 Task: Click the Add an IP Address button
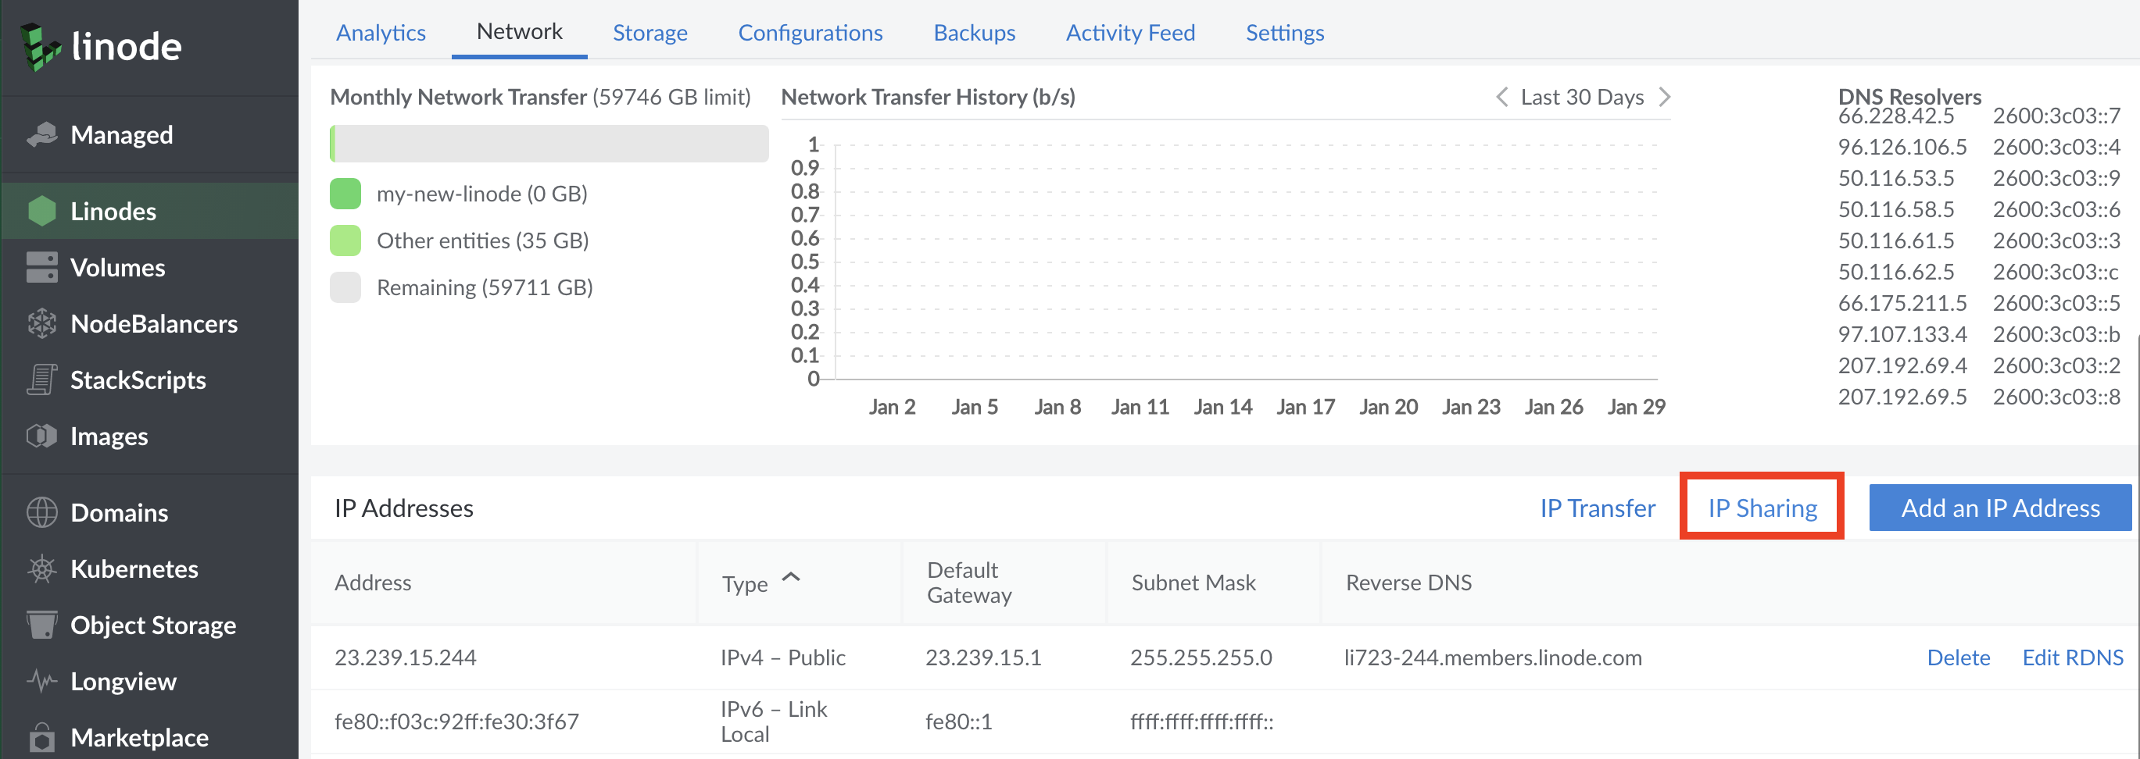click(x=1999, y=508)
